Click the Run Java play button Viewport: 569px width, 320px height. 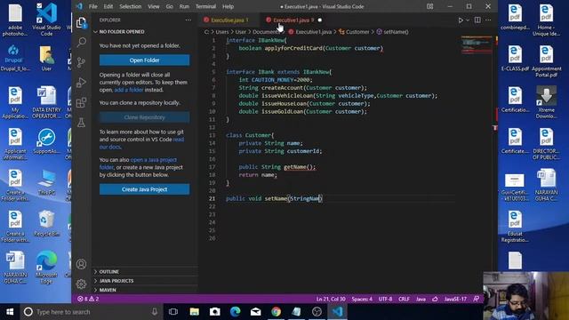[461, 20]
